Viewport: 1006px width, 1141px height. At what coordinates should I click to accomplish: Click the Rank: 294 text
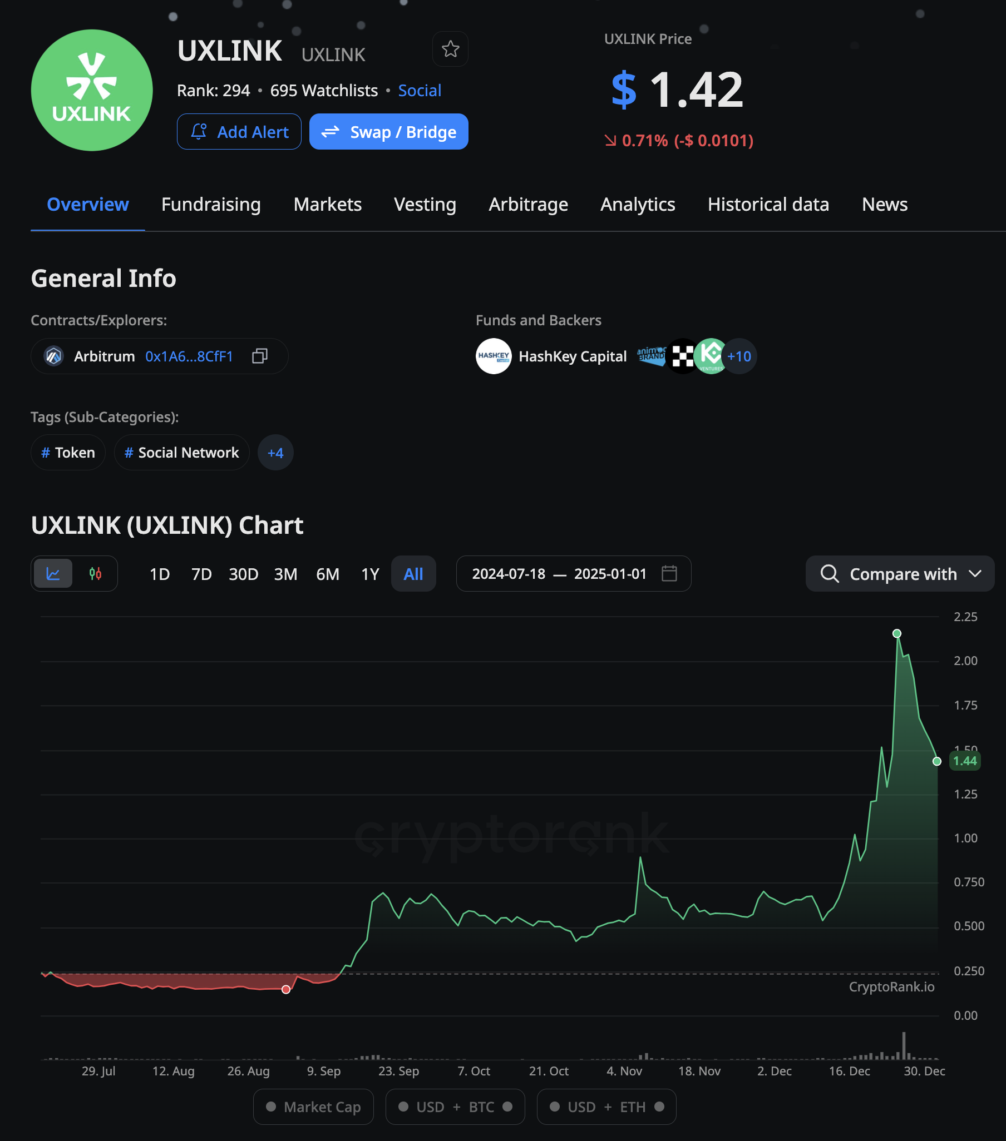point(213,91)
